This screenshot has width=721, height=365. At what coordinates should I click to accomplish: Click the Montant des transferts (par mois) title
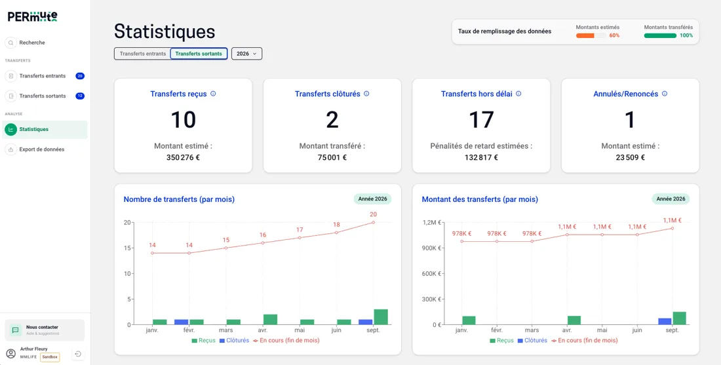tap(480, 199)
